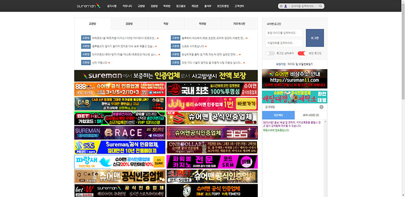This screenshot has height=197, width=405.
Task: Open the Jully 바로가기 banner
Action: [212, 104]
